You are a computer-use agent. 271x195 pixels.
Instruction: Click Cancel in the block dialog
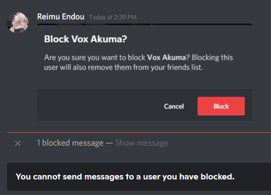[x=174, y=106]
